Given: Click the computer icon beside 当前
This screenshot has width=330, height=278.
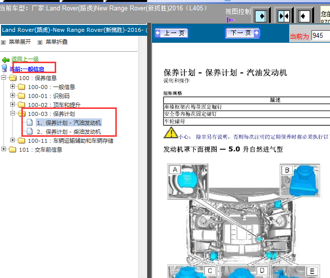Looking at the screenshot, I should pos(4,68).
